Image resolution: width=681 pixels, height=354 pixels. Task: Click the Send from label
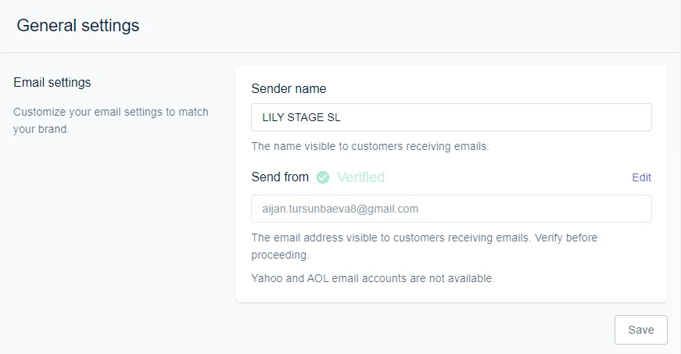click(x=280, y=177)
